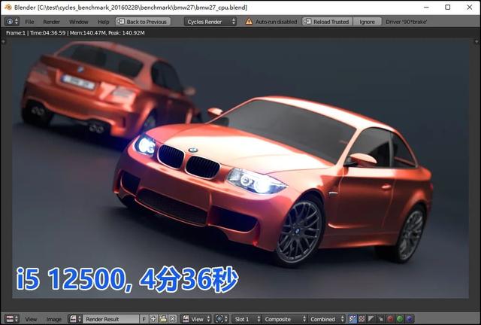This screenshot has width=481, height=325.
Task: Click the Driver '90*brake' text in the header
Action: point(406,22)
